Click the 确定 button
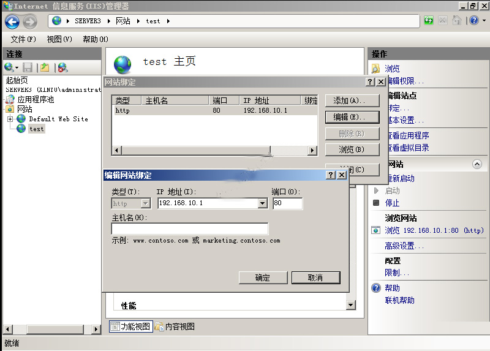 click(263, 277)
